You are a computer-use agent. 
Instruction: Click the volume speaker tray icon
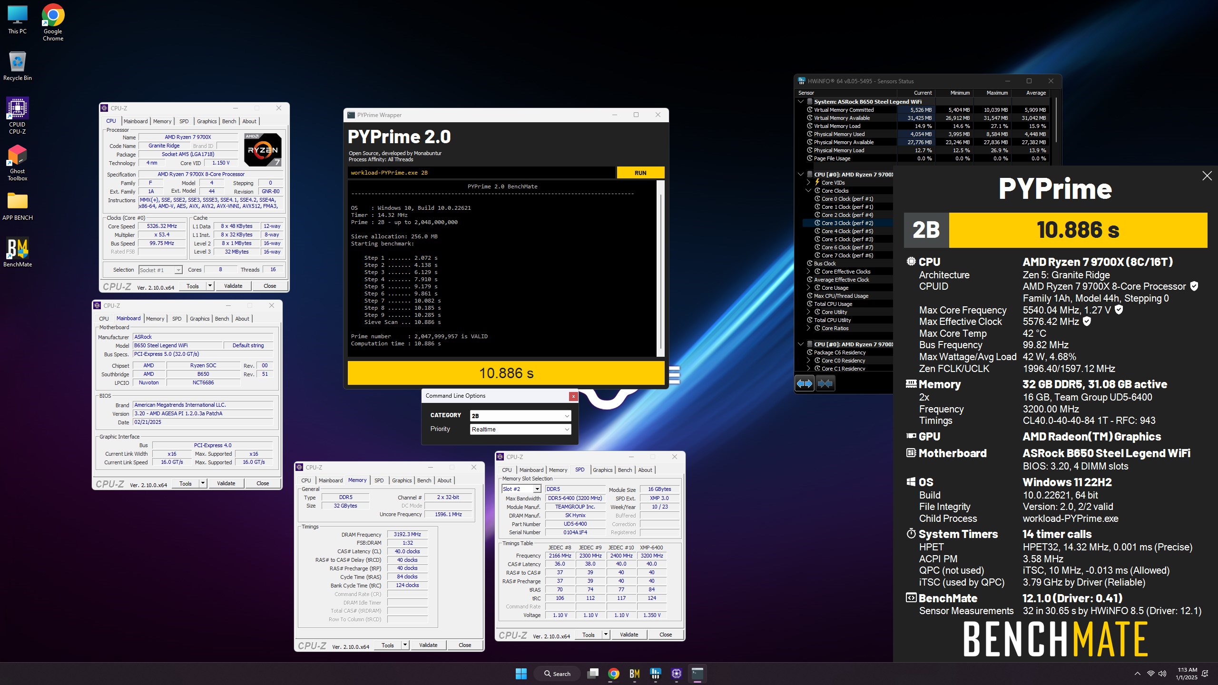coord(1162,674)
